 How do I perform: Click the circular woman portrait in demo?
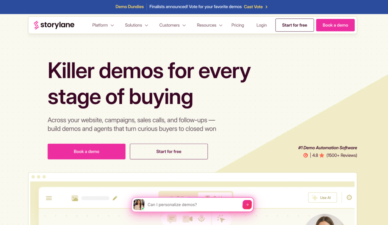pyautogui.click(x=325, y=220)
